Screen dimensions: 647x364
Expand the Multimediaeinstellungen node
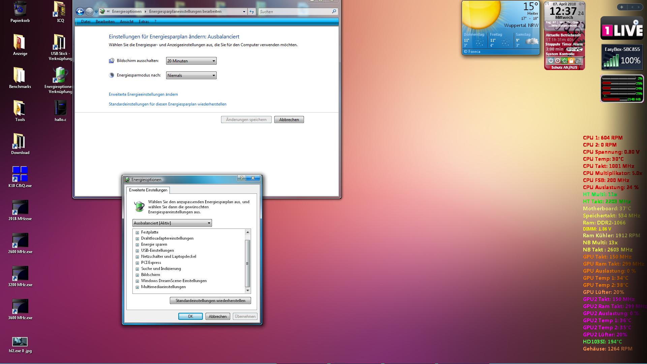(x=137, y=287)
